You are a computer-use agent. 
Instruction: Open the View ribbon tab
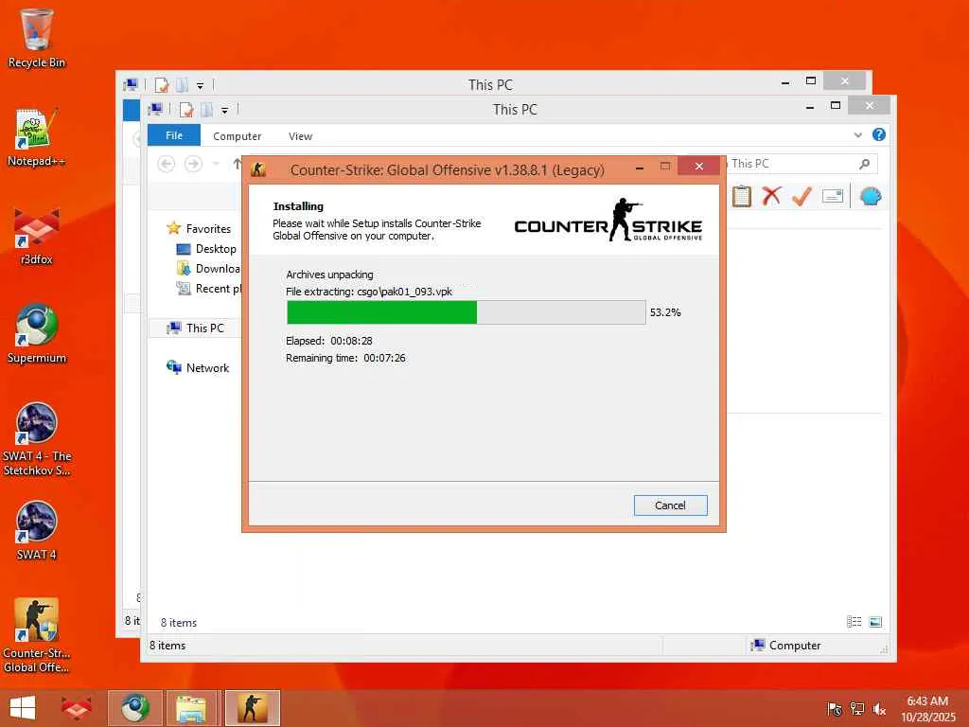300,136
